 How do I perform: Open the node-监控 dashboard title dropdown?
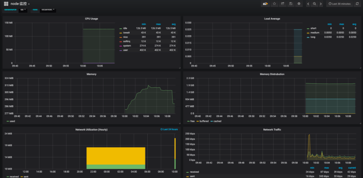(20, 4)
